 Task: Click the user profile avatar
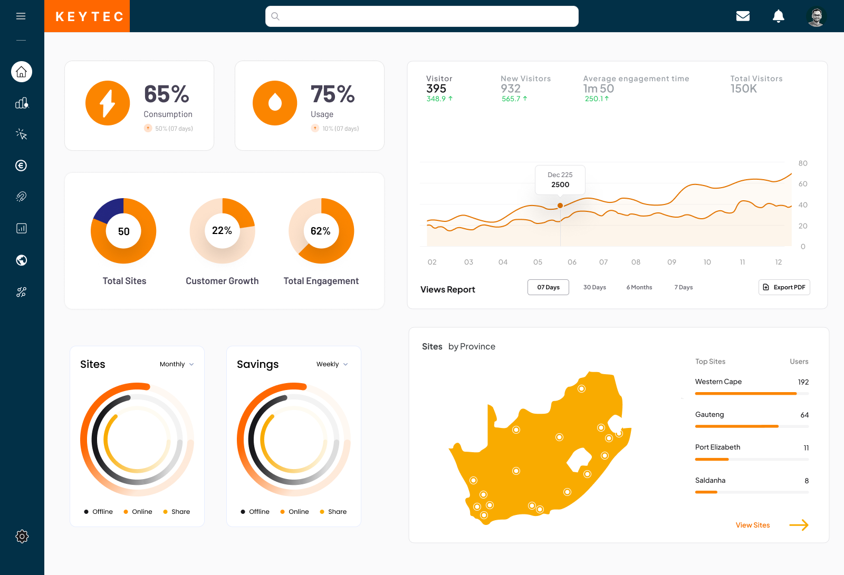tap(816, 16)
